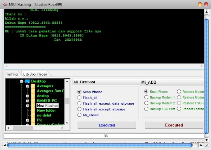Collapse the Desktop tree node

[x=21, y=81]
